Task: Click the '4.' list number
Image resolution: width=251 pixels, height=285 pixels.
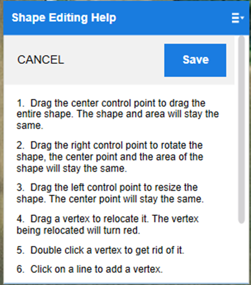Action: click(x=20, y=219)
